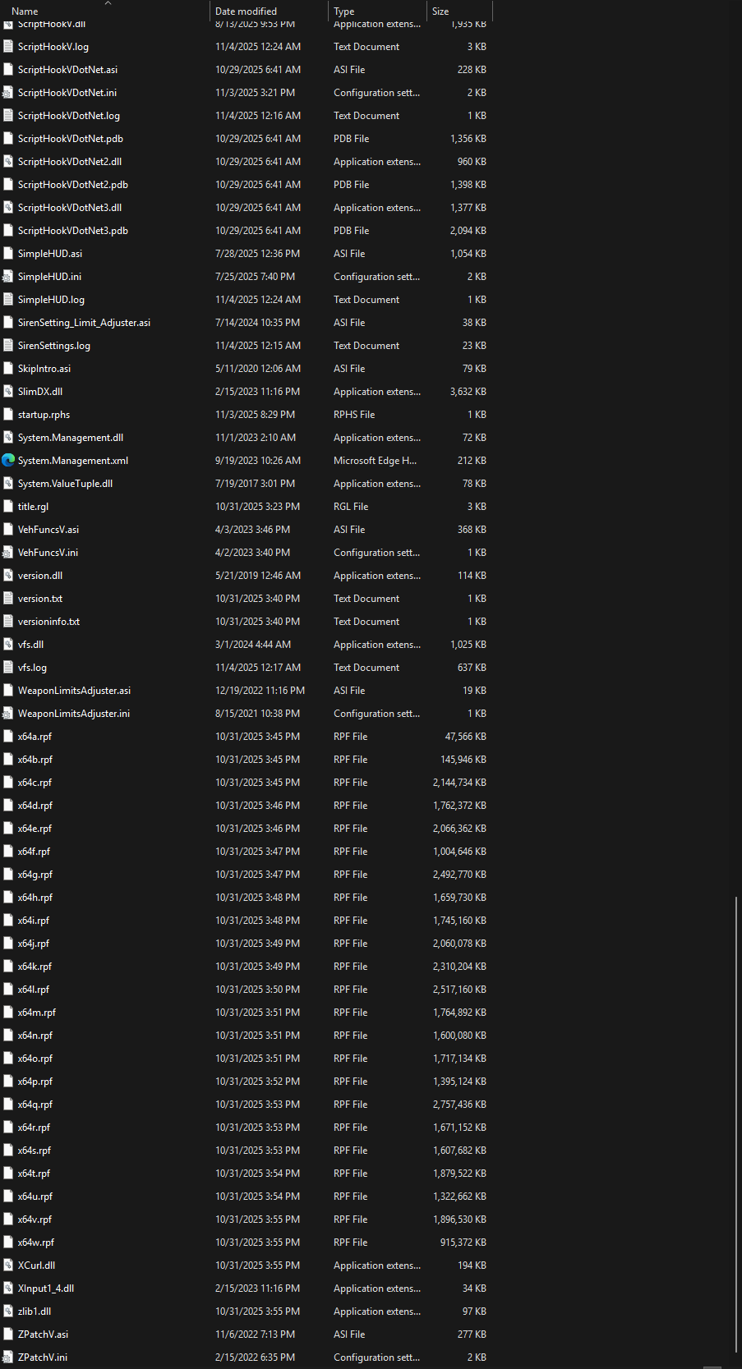
Task: Select System.Management.dll file name
Action: tap(71, 438)
